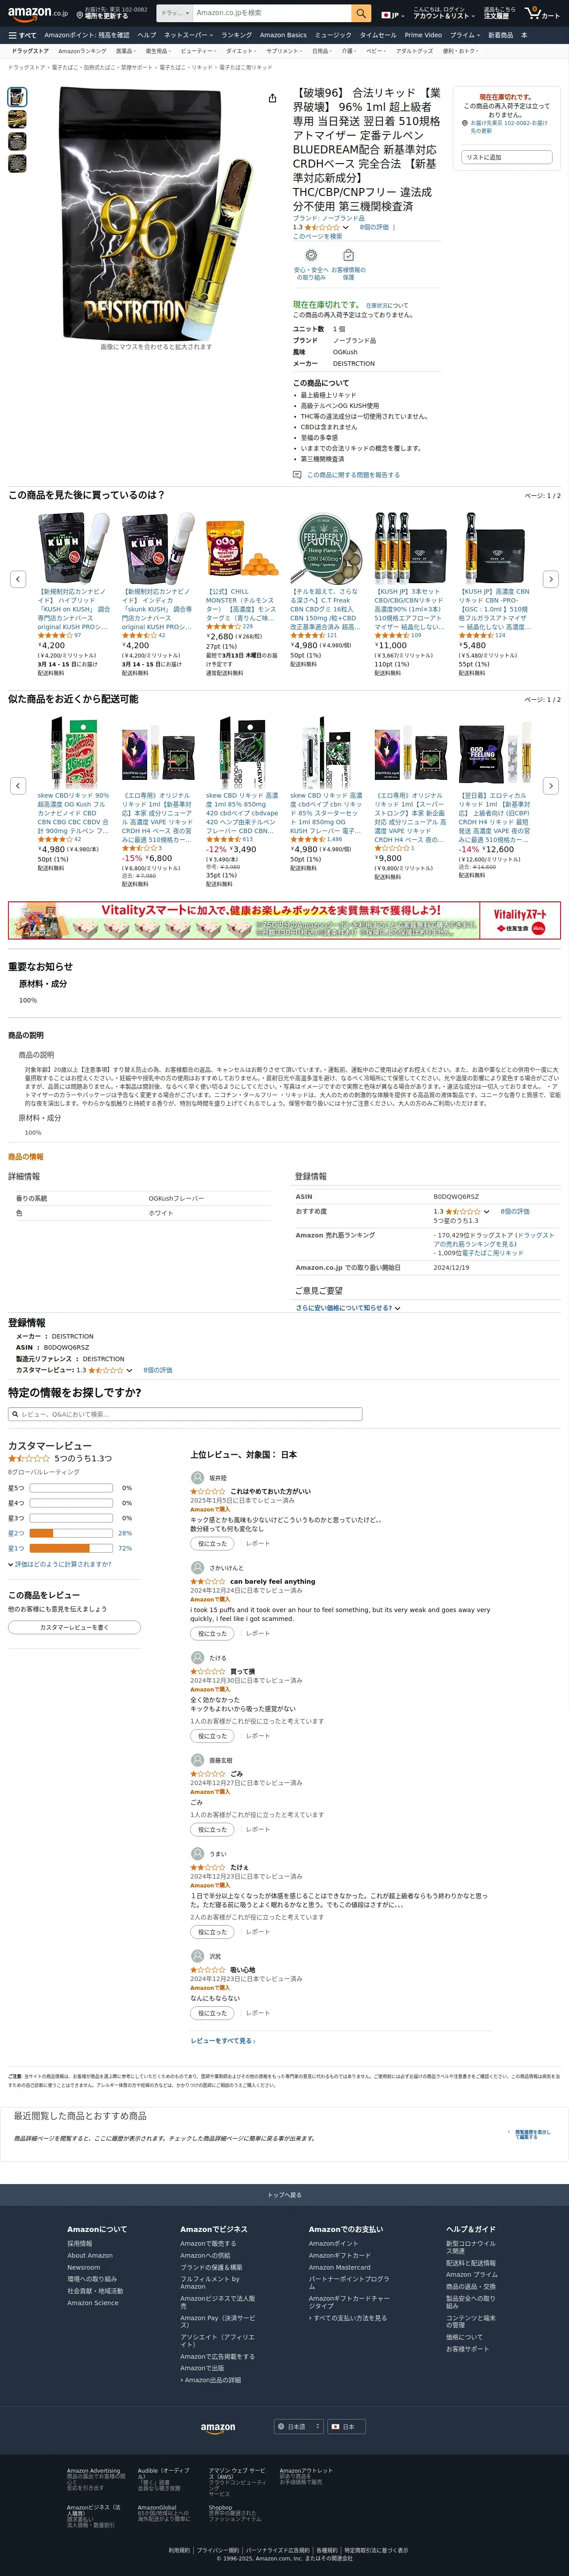
Task: Click カスタマーレビューを書く button
Action: click(74, 1628)
